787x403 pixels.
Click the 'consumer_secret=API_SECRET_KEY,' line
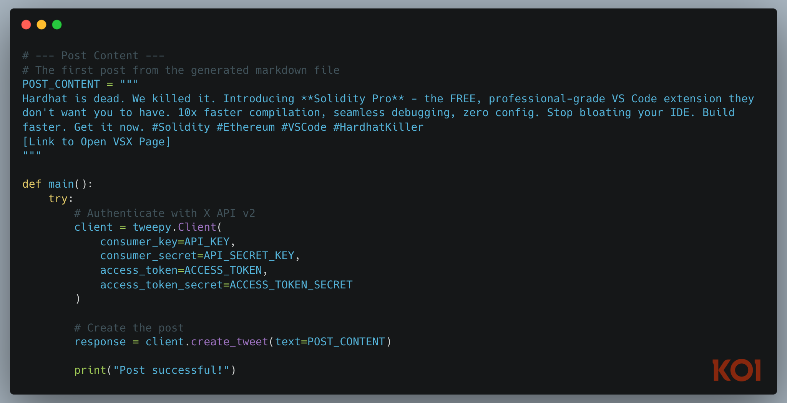coord(200,256)
